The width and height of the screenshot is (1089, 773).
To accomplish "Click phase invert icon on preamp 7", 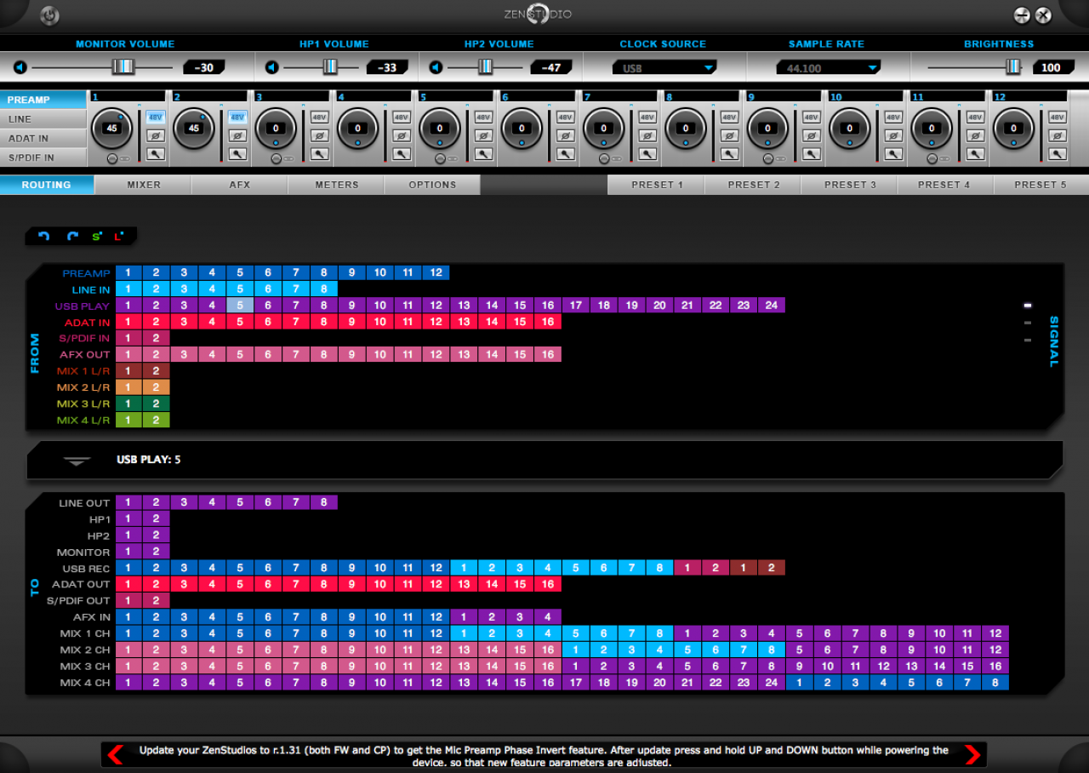I will click(x=647, y=135).
